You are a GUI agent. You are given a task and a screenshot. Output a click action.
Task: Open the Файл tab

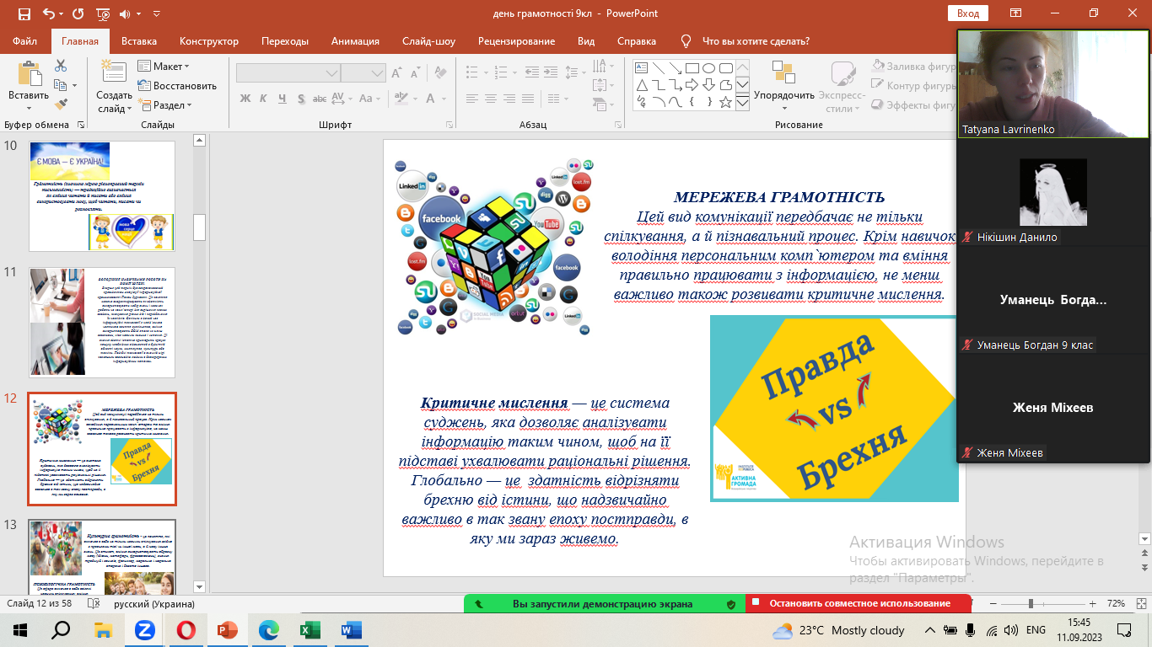click(25, 41)
